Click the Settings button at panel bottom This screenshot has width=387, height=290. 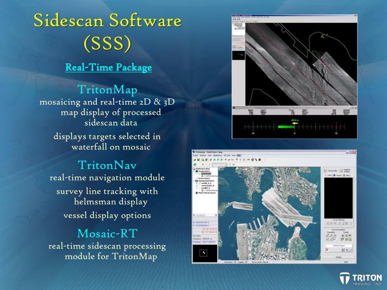pos(339,257)
